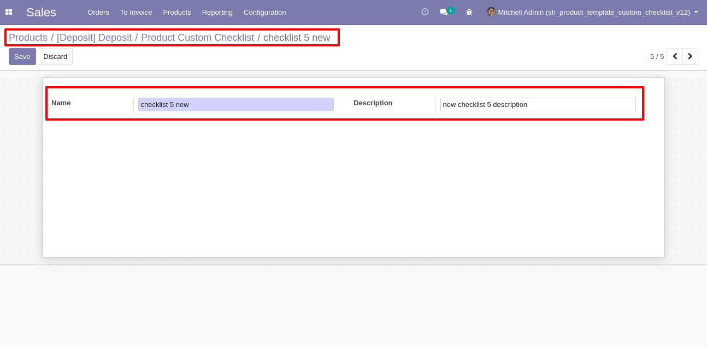The height and width of the screenshot is (347, 707).
Task: Go to the previous record arrow
Action: coord(675,56)
